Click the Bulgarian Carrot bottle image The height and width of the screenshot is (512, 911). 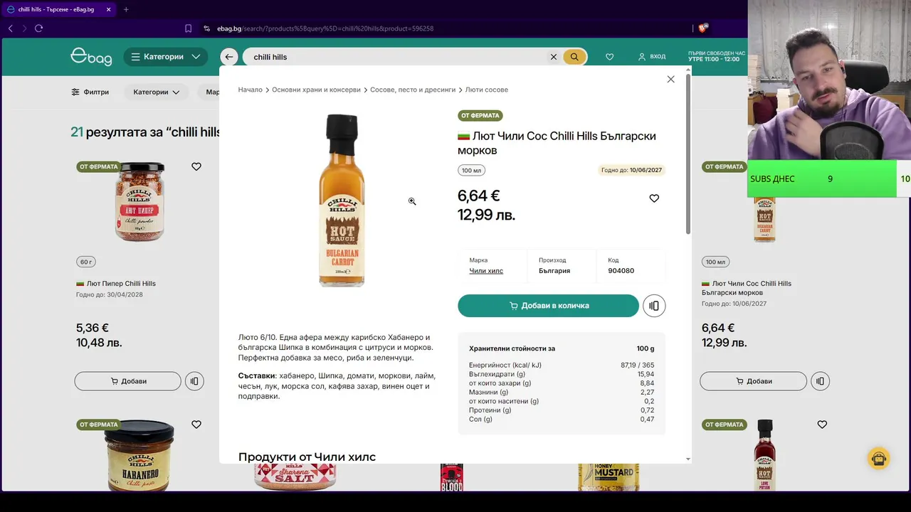[x=342, y=201]
